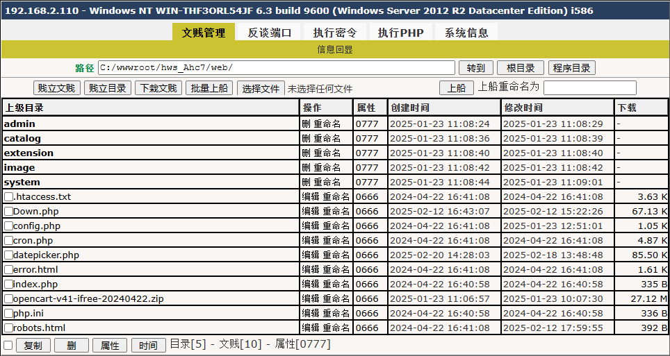Click 编辑 for .htaccess.txt

click(311, 197)
